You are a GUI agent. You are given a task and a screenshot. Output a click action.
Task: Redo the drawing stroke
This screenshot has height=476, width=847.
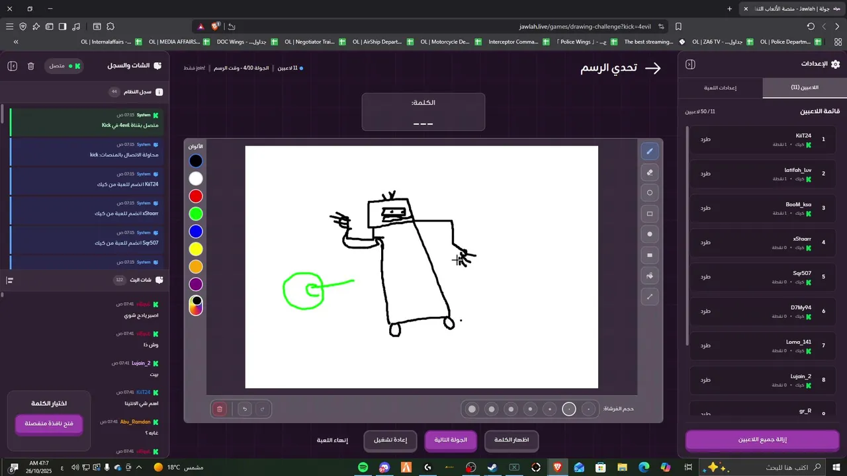263,409
